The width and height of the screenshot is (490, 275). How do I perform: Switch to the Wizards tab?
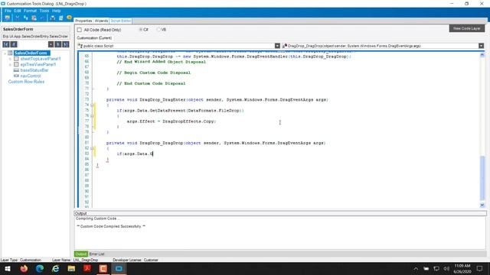(101, 21)
